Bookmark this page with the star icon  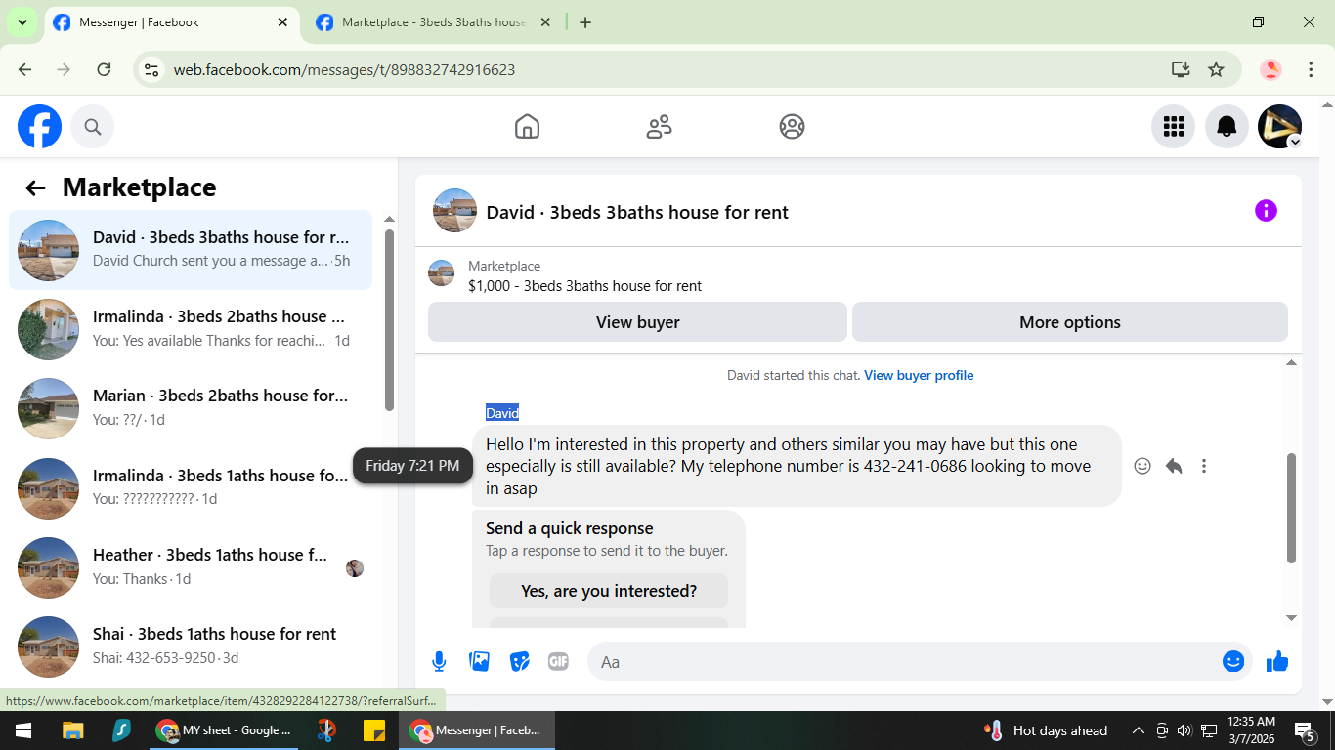1216,69
